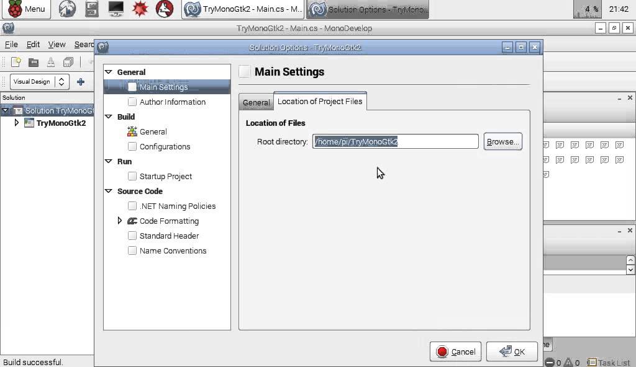
Task: Open the Raspberry Pi Menu button
Action: [x=26, y=9]
